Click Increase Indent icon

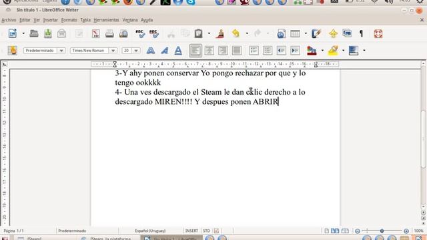point(295,51)
